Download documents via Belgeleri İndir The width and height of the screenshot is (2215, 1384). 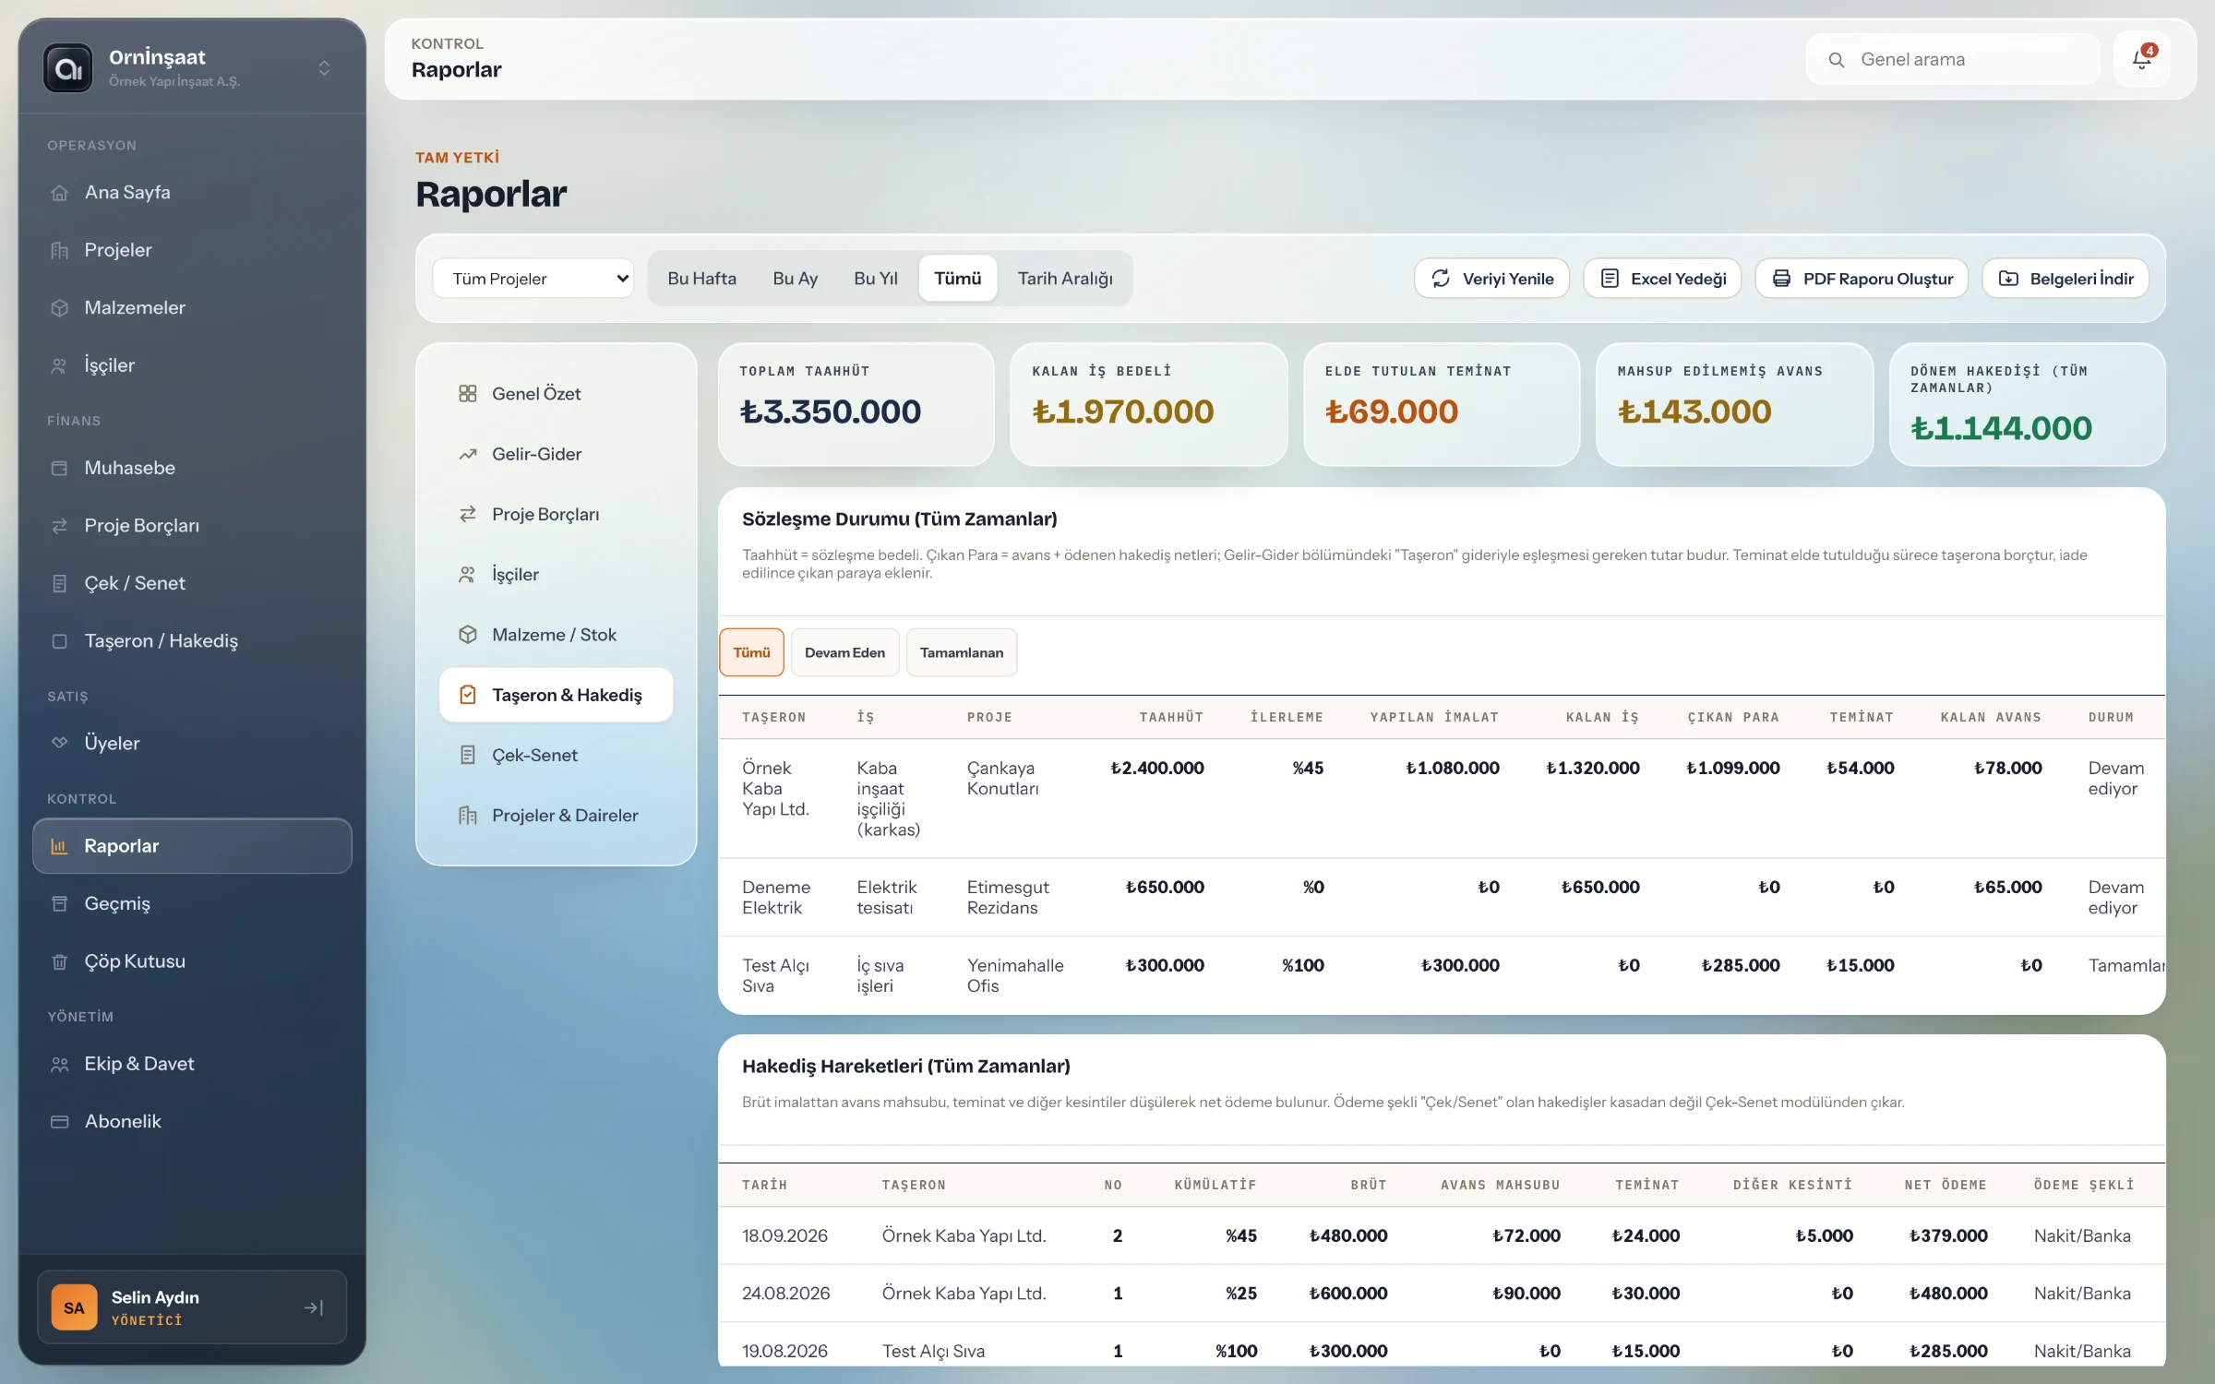point(2065,279)
